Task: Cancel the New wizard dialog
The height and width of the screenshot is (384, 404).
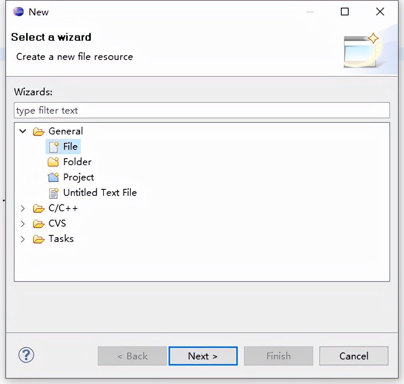Action: pos(354,356)
